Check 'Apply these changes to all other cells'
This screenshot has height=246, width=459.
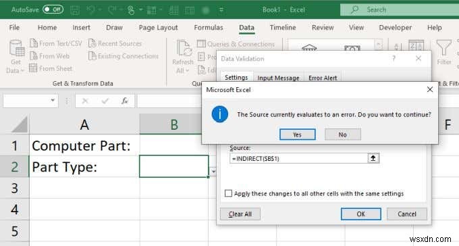[x=228, y=193]
